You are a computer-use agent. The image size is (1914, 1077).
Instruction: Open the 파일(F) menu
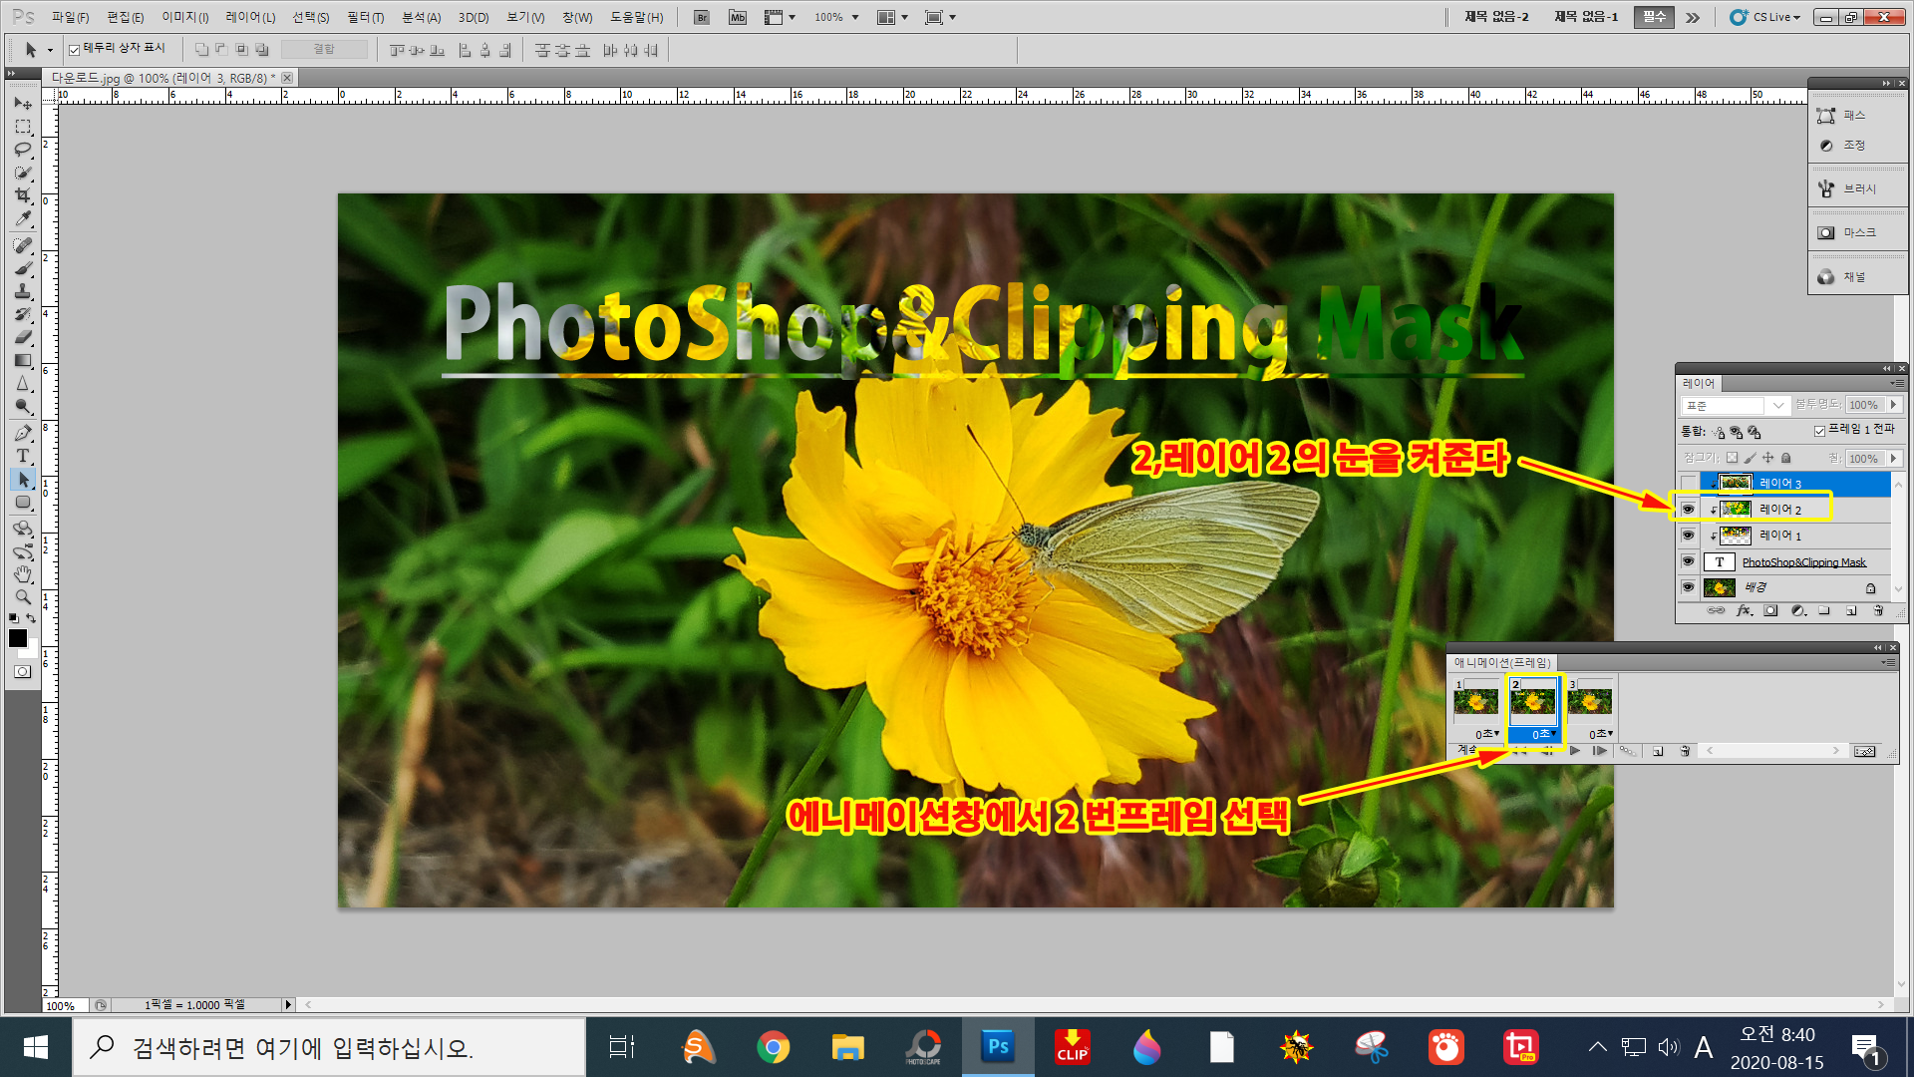tap(71, 17)
